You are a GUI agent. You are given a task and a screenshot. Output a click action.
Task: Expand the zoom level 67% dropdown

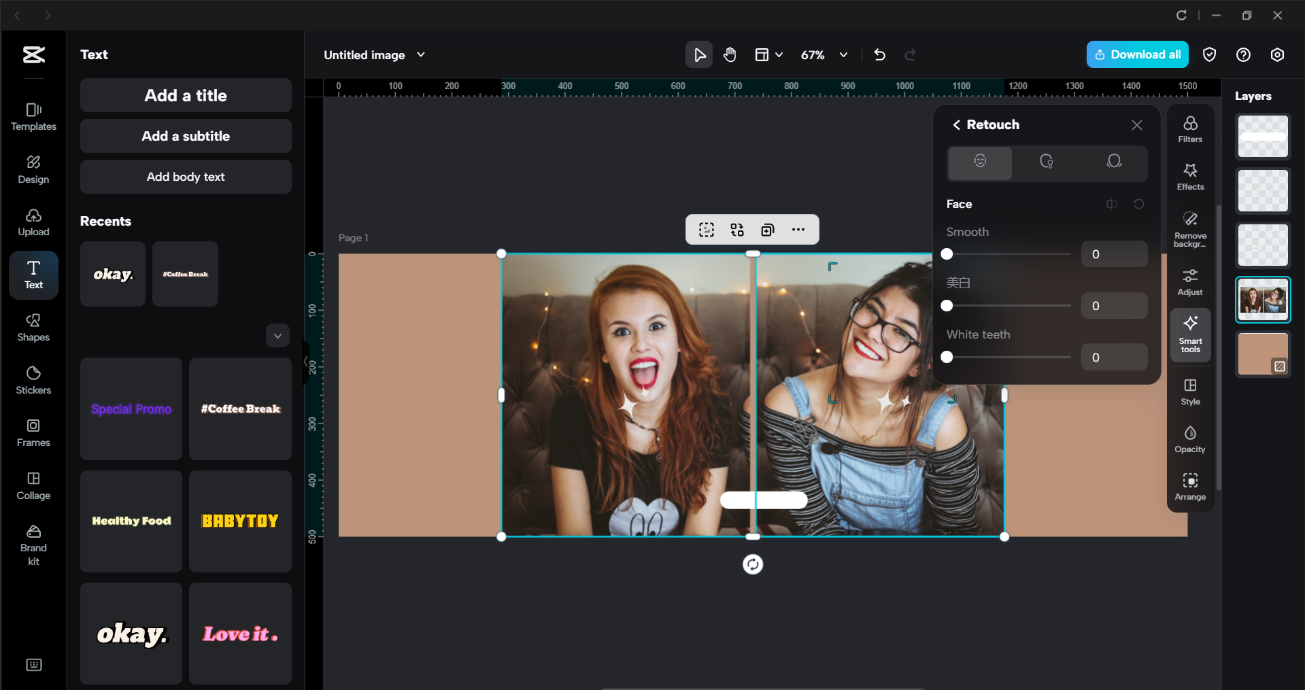click(x=843, y=55)
